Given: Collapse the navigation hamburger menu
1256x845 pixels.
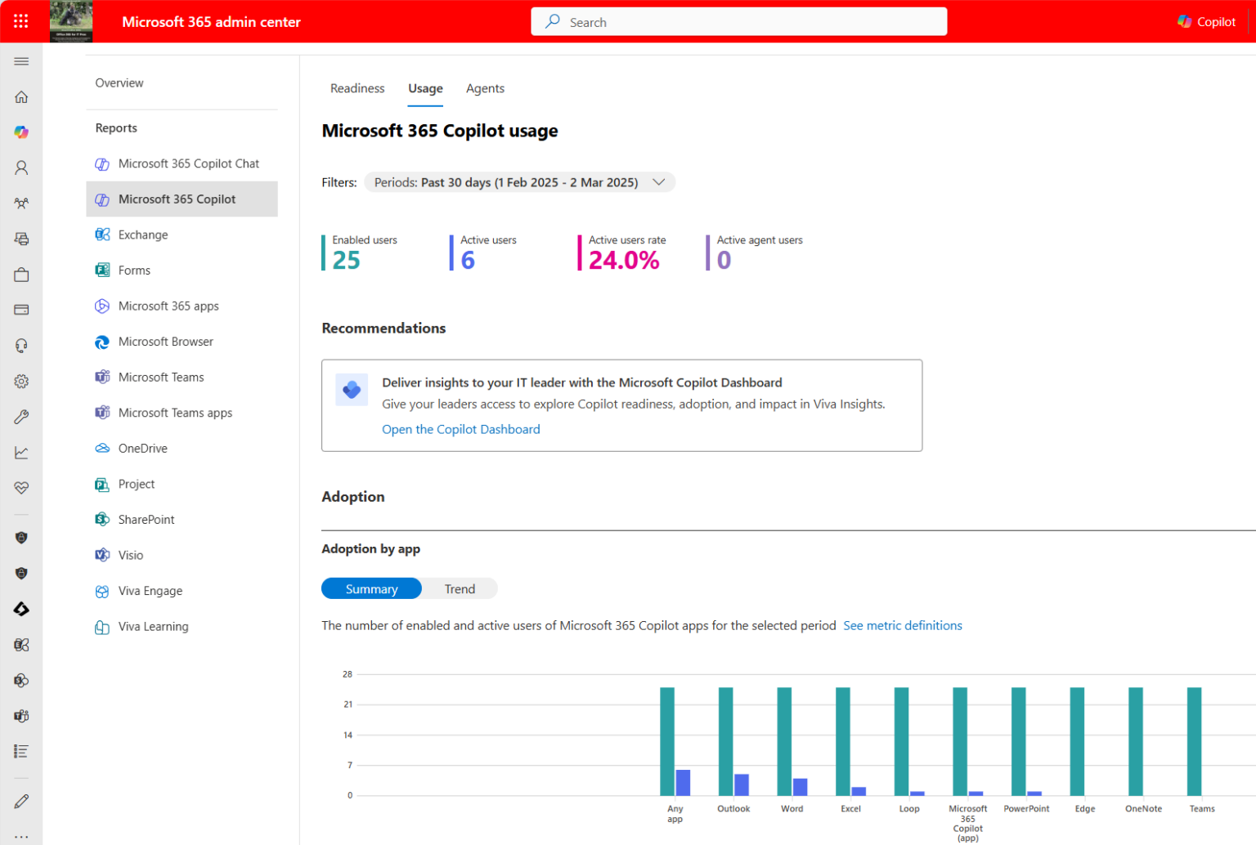Looking at the screenshot, I should point(21,61).
